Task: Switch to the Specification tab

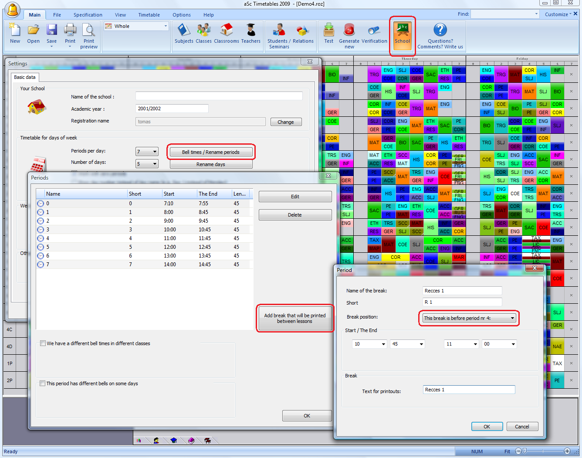Action: point(88,15)
